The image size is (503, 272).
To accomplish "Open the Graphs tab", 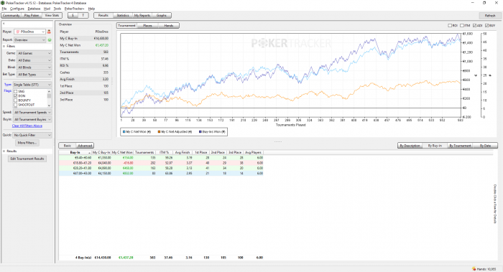I will [162, 15].
